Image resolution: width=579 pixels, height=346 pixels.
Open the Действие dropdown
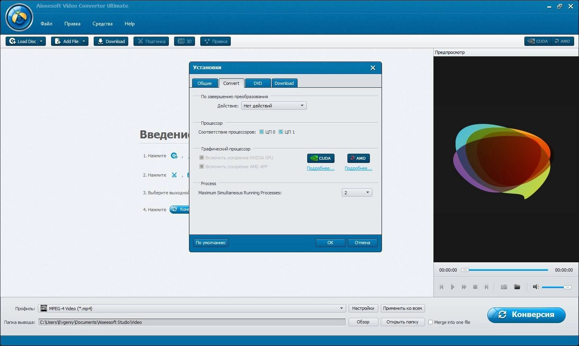point(274,106)
